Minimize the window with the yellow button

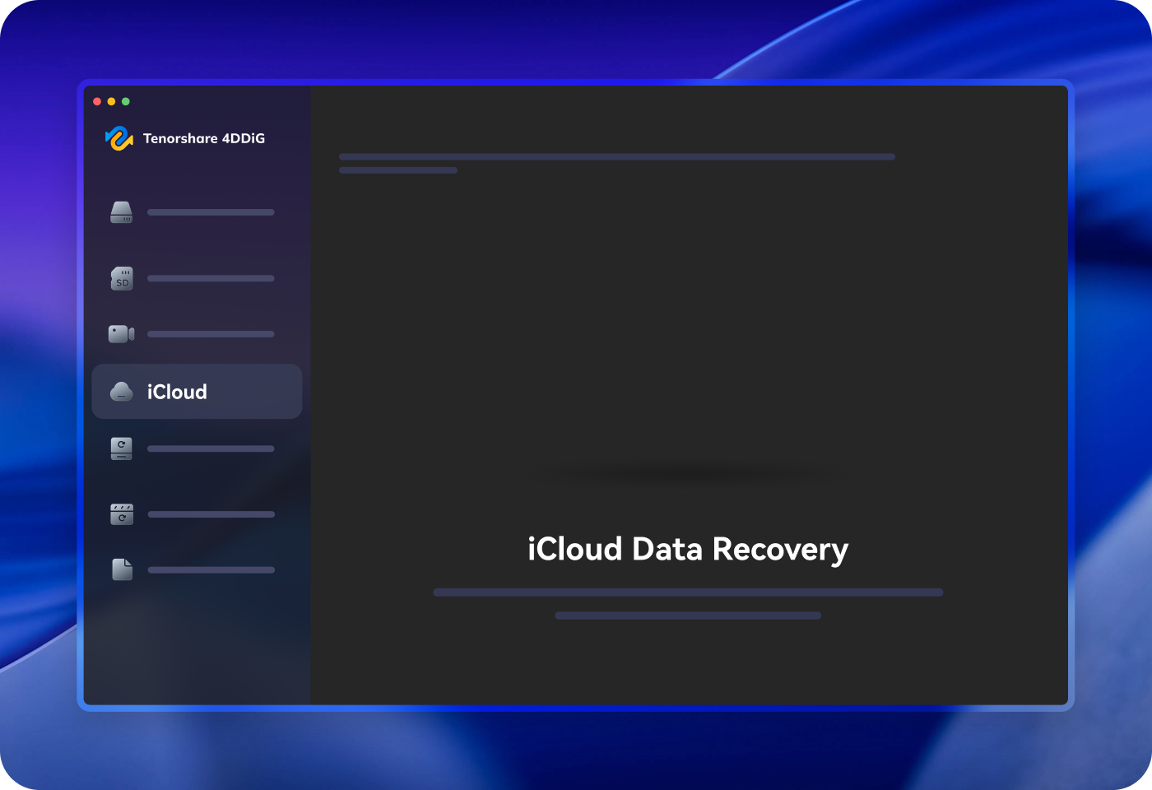[x=111, y=102]
